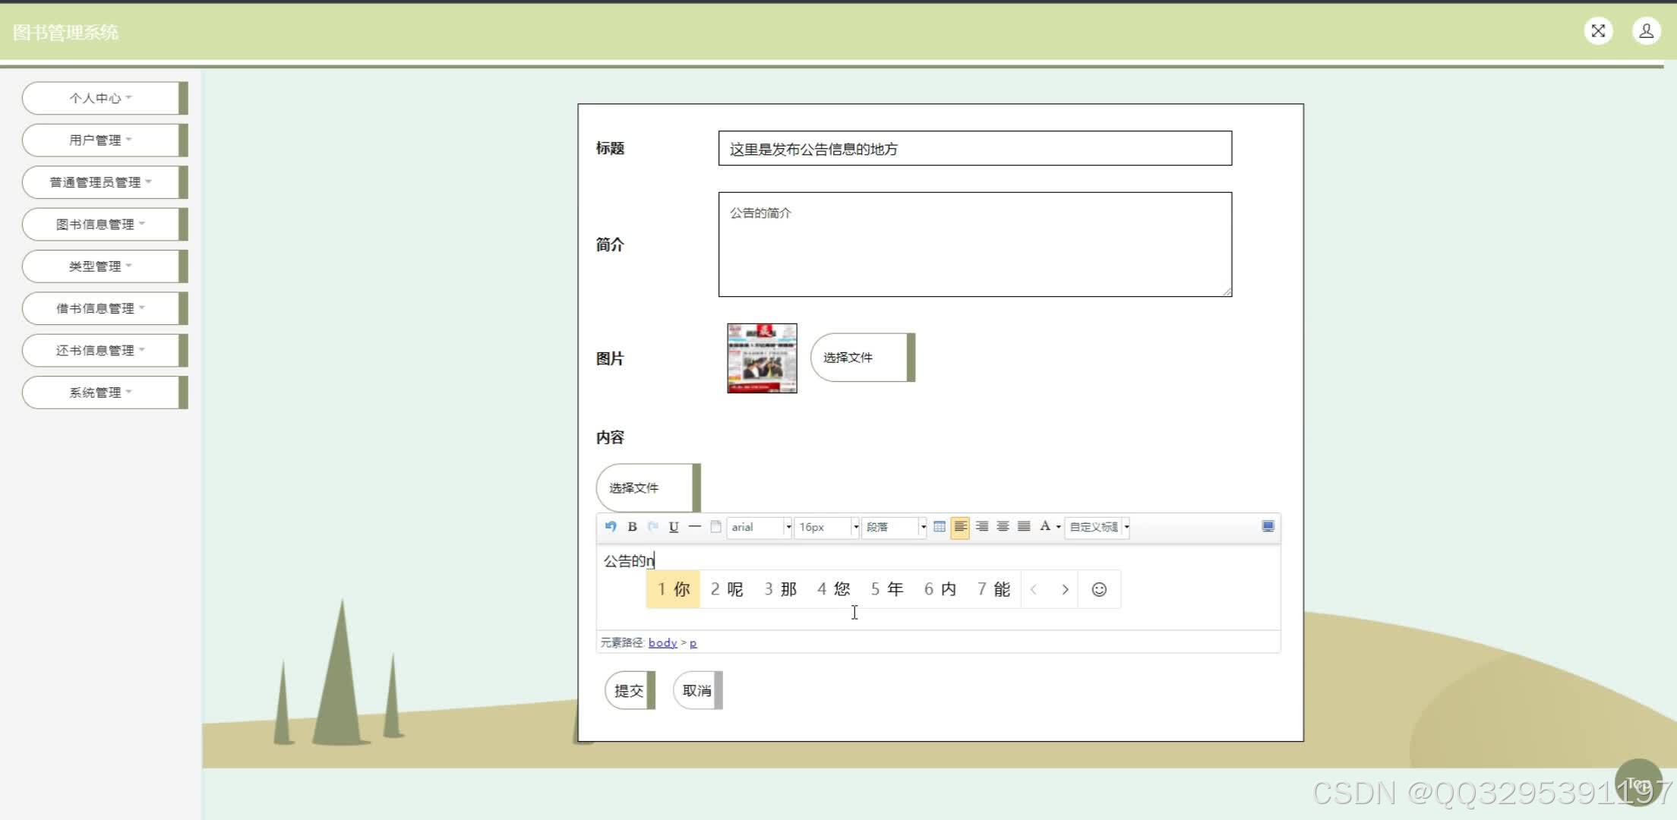
Task: Click the 标题 title input field
Action: 975,149
